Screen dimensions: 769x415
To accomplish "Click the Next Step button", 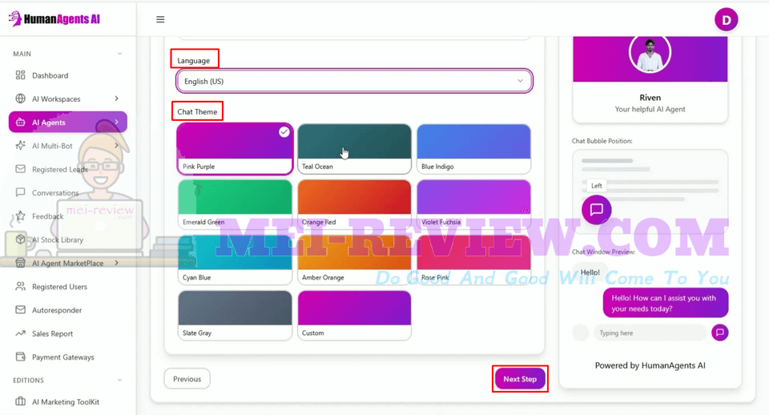I will click(520, 379).
